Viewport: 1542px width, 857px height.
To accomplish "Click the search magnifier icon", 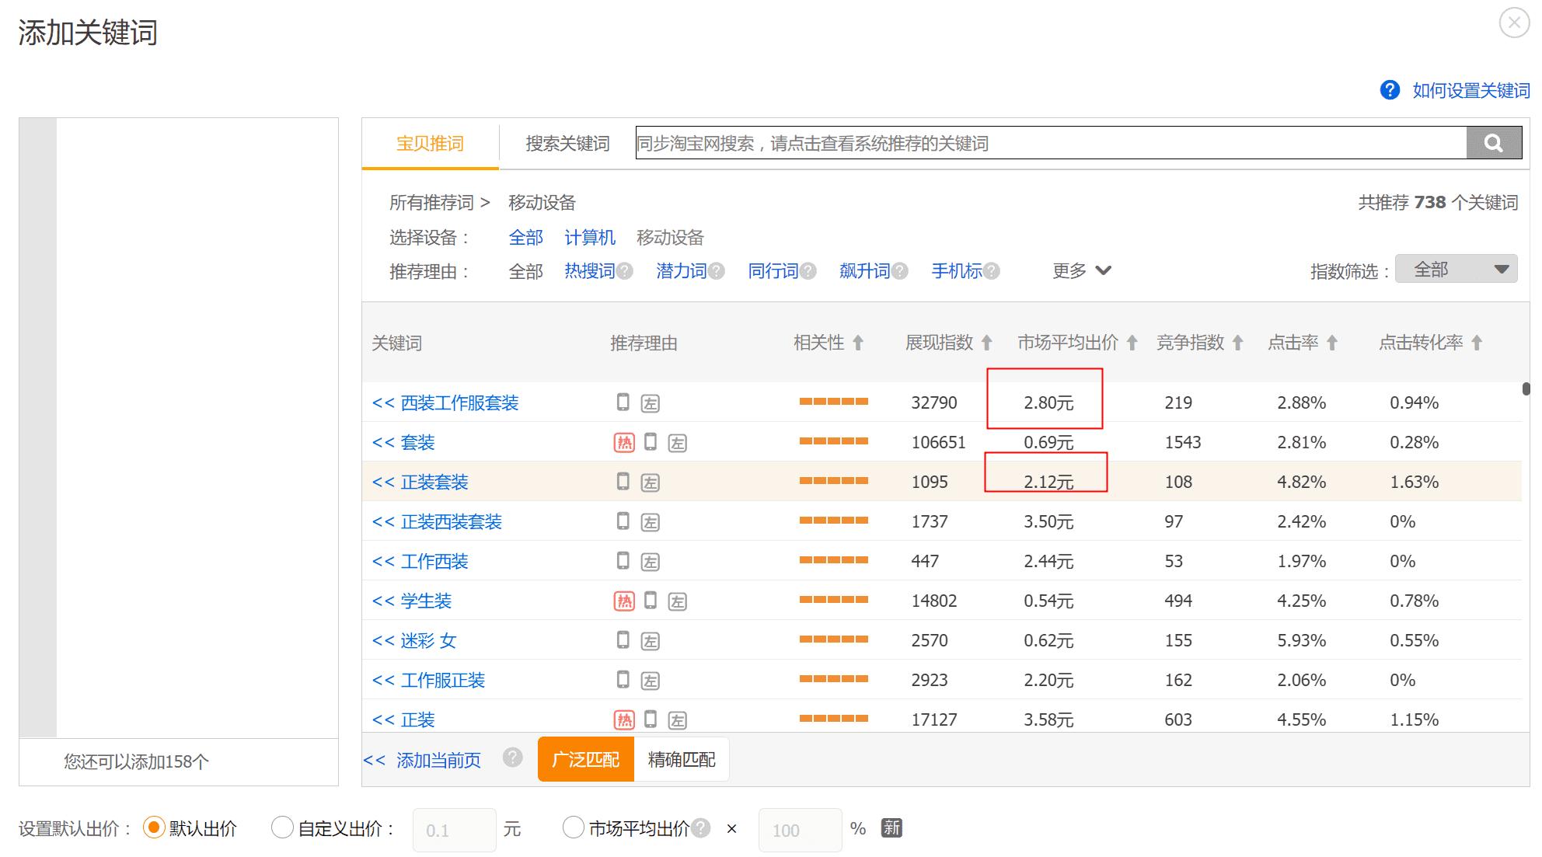I will pyautogui.click(x=1492, y=143).
